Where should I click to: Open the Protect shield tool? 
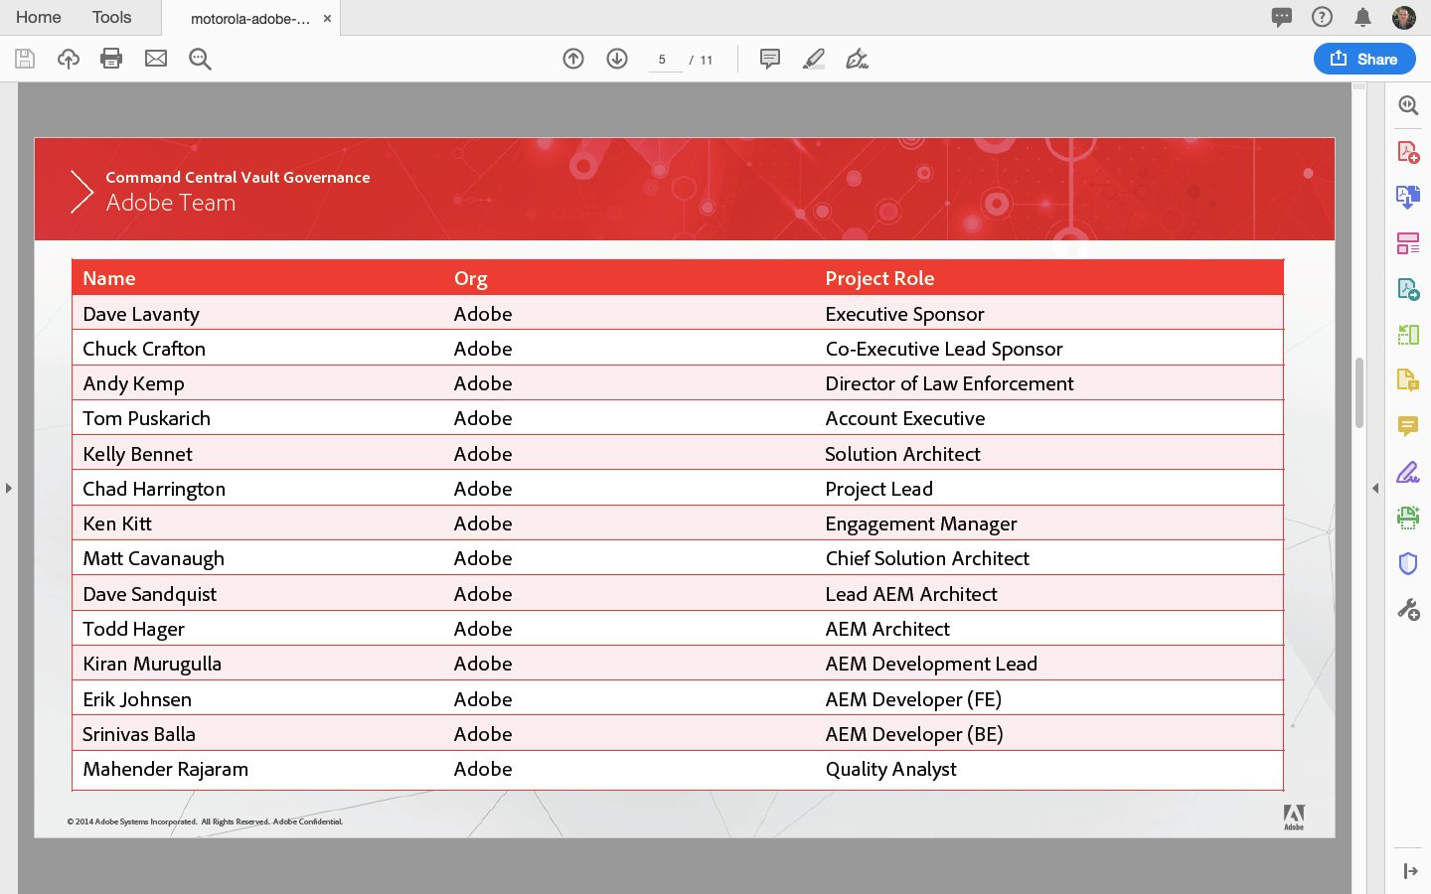1408,563
